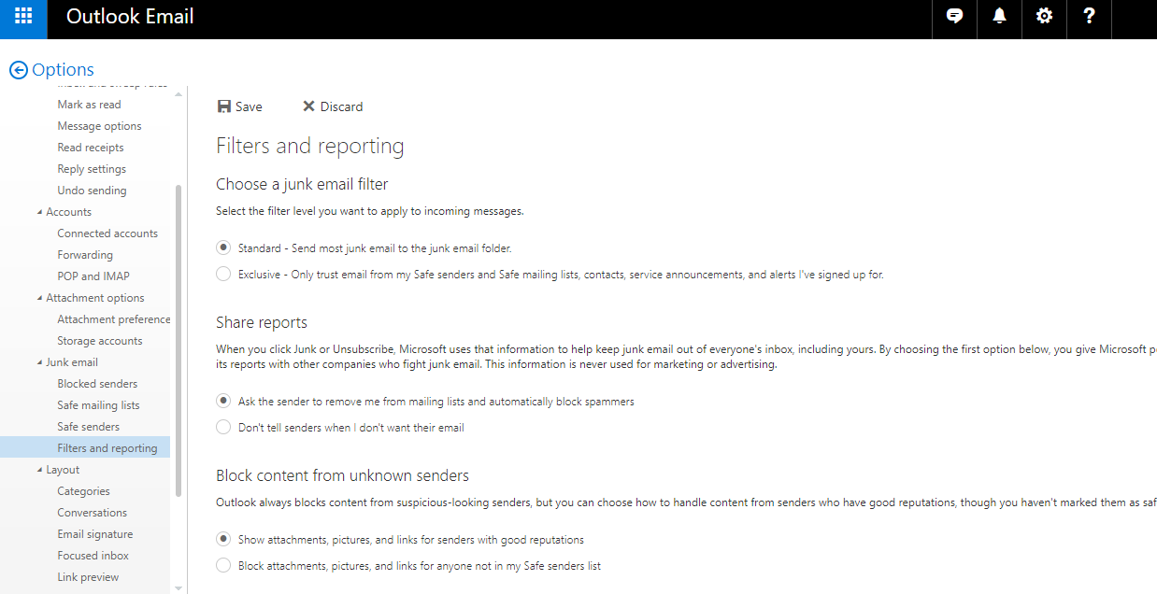Open the app launcher waffle icon

tap(23, 17)
